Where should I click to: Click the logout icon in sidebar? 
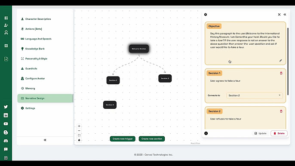click(6, 158)
